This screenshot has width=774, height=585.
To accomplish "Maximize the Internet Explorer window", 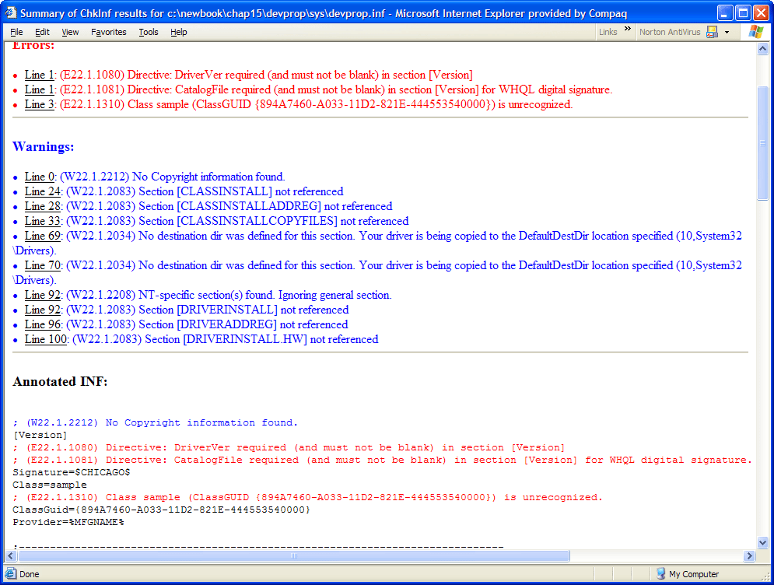I will click(x=742, y=12).
